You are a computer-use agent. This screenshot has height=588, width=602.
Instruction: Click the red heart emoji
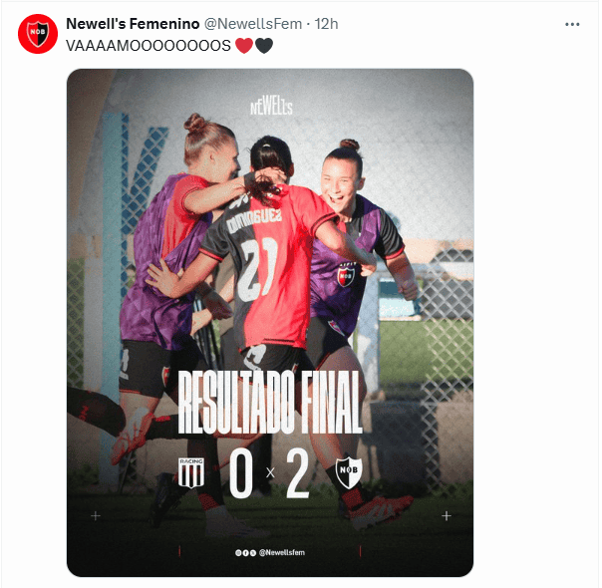tap(244, 46)
